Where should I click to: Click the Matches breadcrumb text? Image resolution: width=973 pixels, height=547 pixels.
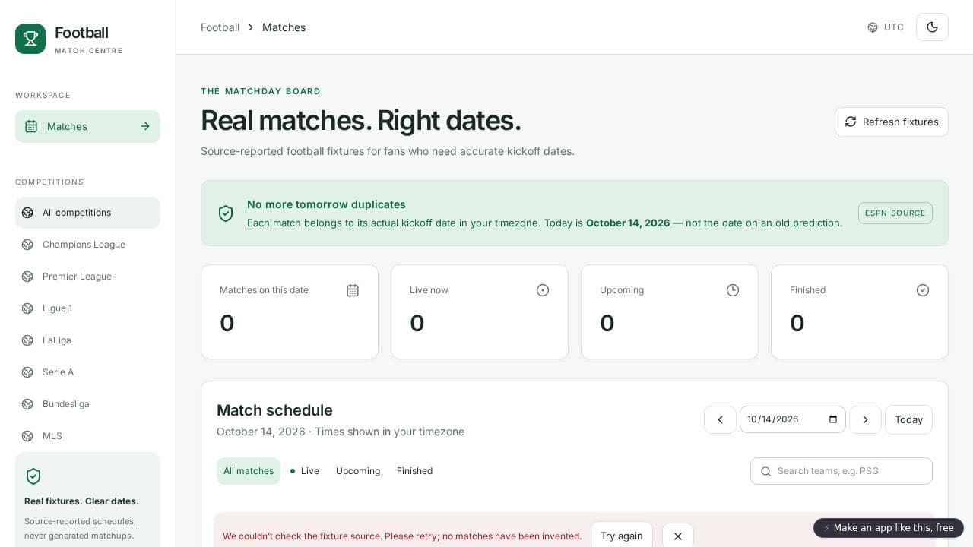[284, 27]
